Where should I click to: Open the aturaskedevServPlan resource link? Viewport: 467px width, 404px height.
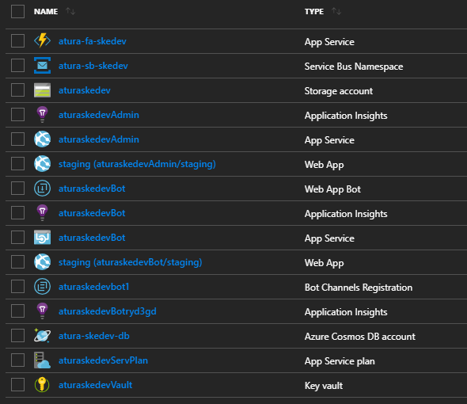coord(103,360)
